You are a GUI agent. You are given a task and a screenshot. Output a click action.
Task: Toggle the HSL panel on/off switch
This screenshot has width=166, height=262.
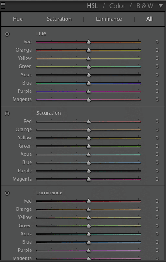click(3, 5)
